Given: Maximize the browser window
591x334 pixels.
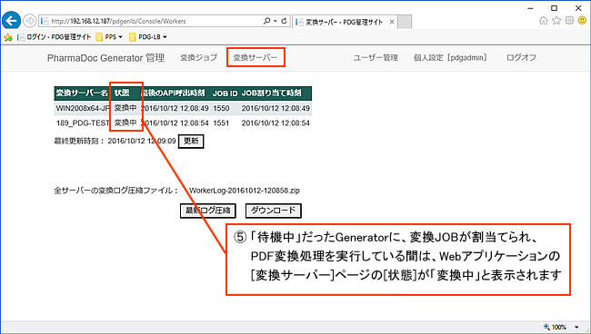Looking at the screenshot, I should [x=554, y=8].
